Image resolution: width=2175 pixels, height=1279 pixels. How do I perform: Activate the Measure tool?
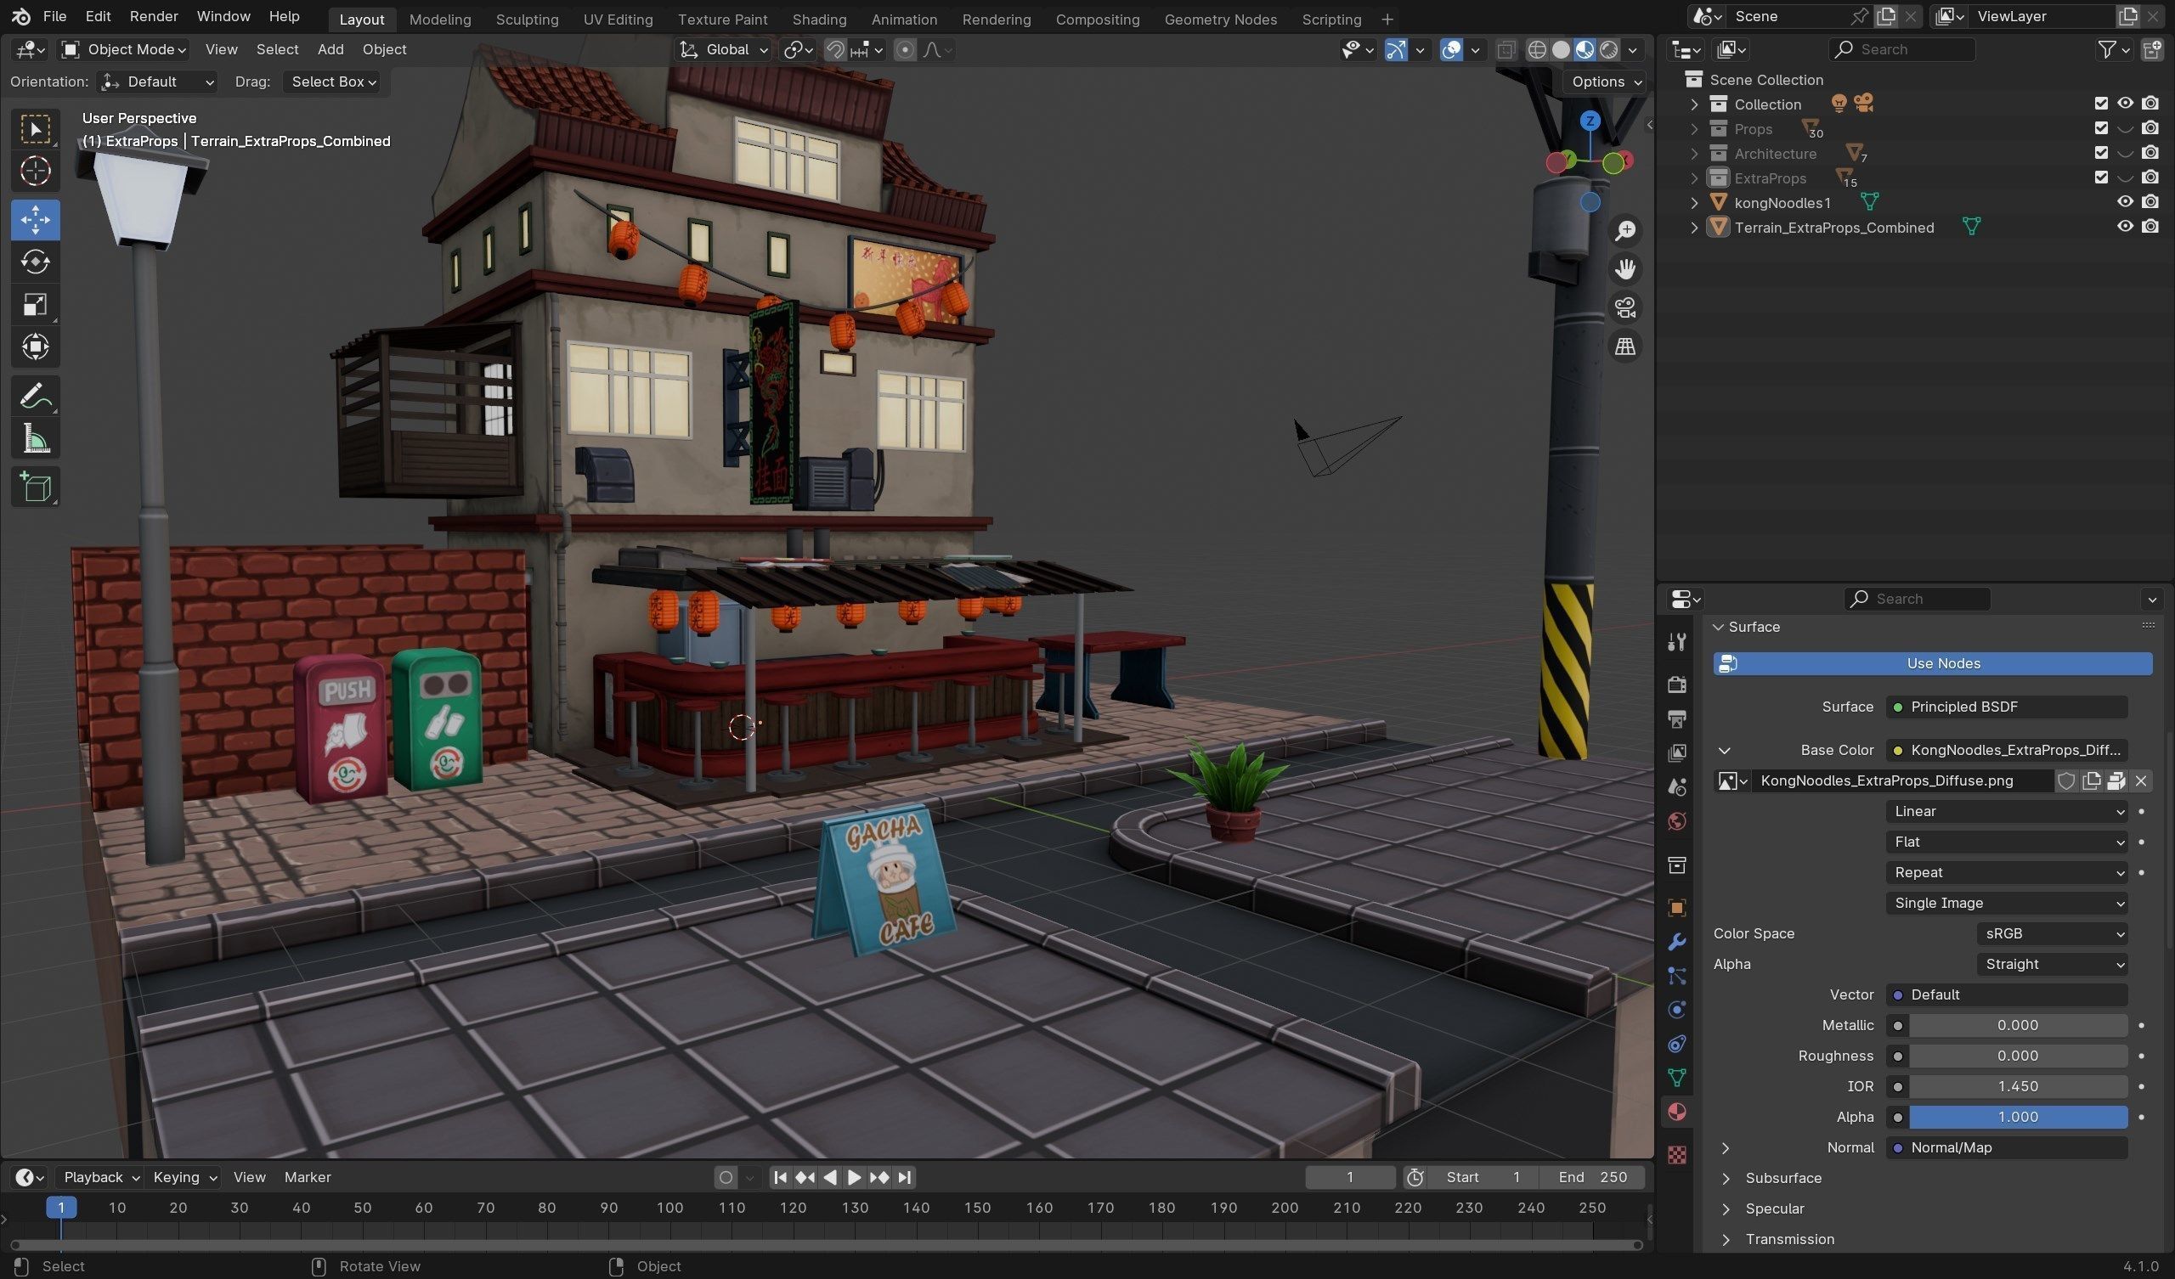click(x=36, y=440)
